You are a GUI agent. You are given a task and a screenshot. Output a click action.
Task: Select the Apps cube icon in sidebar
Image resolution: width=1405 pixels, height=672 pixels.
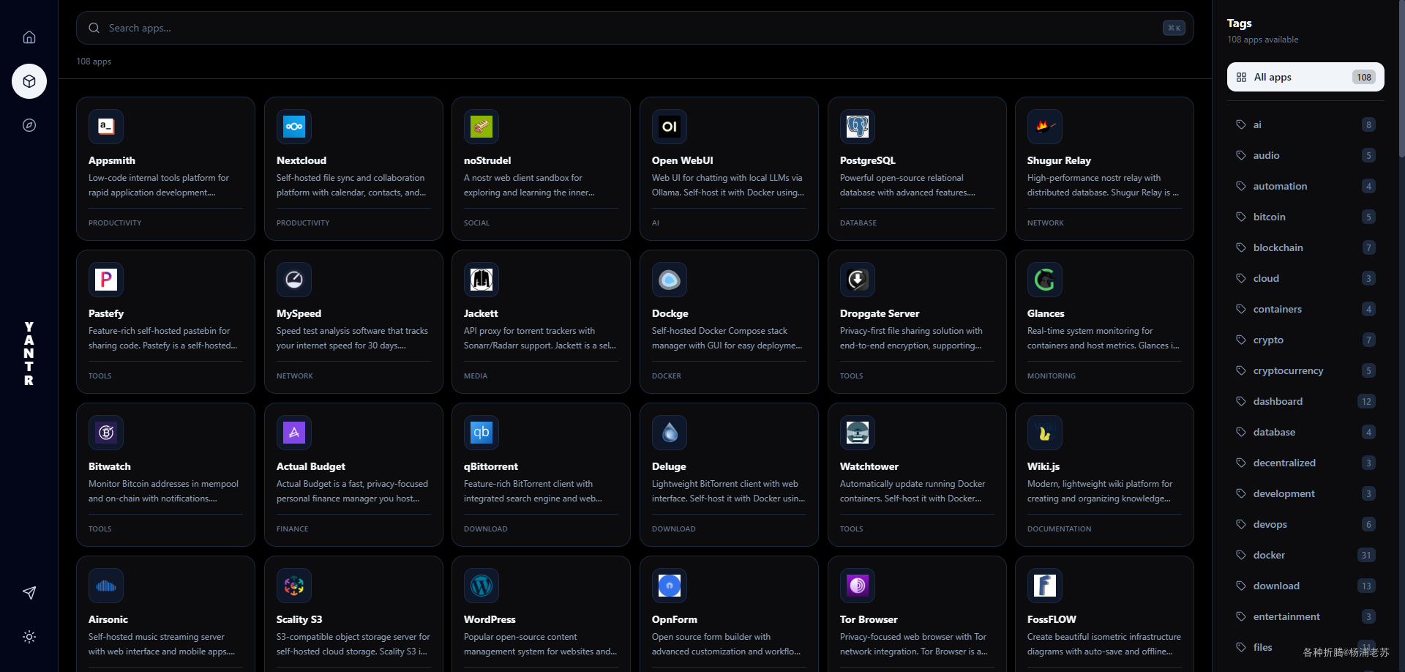pos(29,81)
